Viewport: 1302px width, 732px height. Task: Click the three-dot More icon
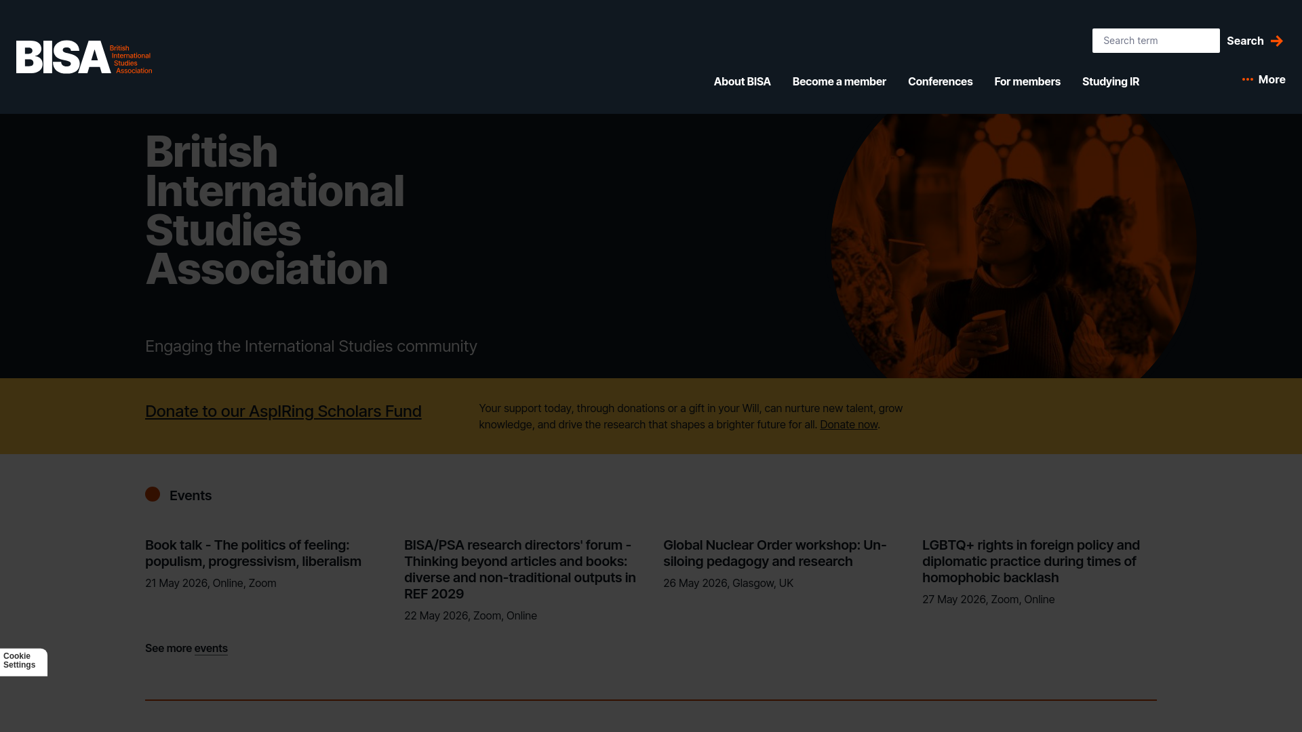pos(1247,80)
